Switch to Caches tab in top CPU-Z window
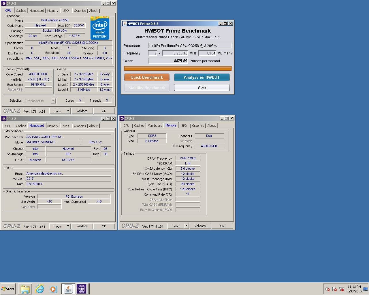 [21, 11]
